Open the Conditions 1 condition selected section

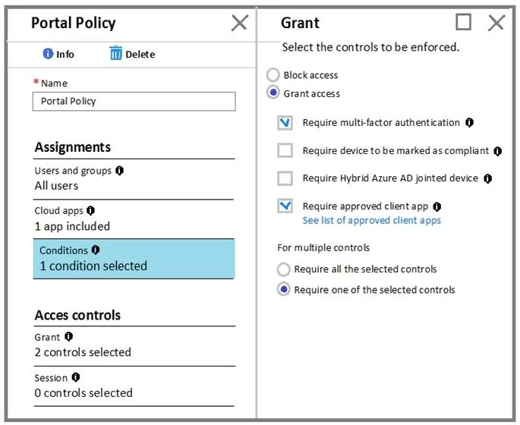click(134, 259)
